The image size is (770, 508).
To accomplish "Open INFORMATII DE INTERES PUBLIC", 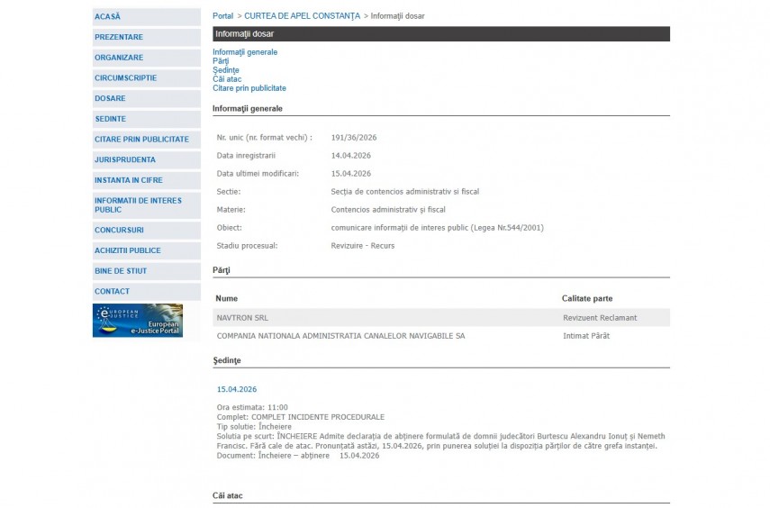I will [138, 205].
